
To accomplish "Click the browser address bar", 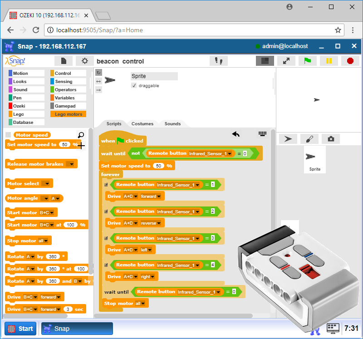I will 194,30.
